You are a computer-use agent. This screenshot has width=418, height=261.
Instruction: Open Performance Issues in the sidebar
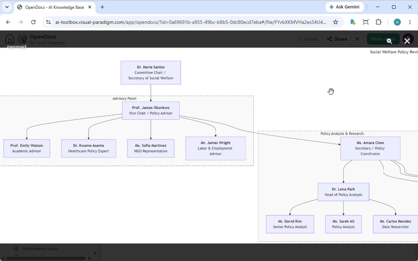pyautogui.click(x=40, y=248)
